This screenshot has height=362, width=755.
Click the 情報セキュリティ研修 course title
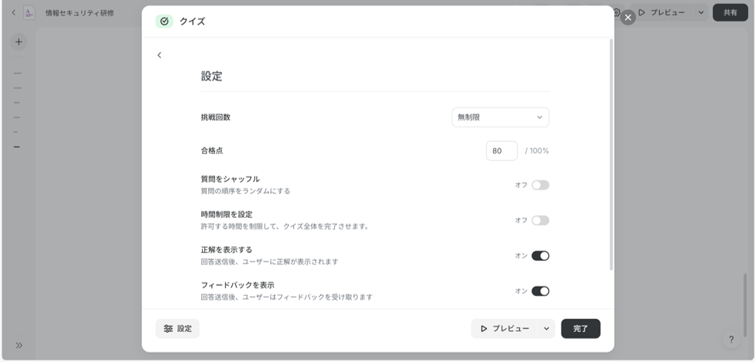coord(79,13)
